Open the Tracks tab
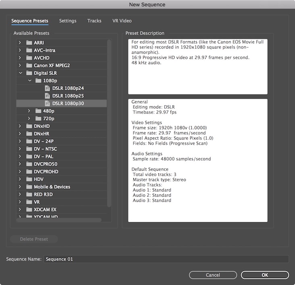Screen dimensions: 295x285 pos(94,21)
